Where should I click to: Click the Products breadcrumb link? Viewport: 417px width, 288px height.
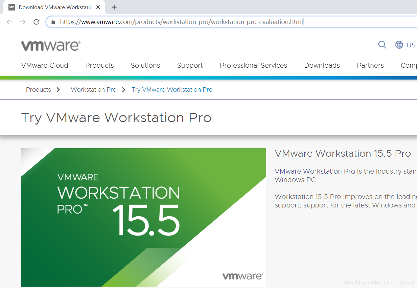(38, 90)
